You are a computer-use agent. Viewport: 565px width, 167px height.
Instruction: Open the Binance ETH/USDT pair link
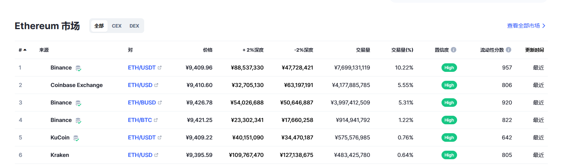tap(142, 68)
